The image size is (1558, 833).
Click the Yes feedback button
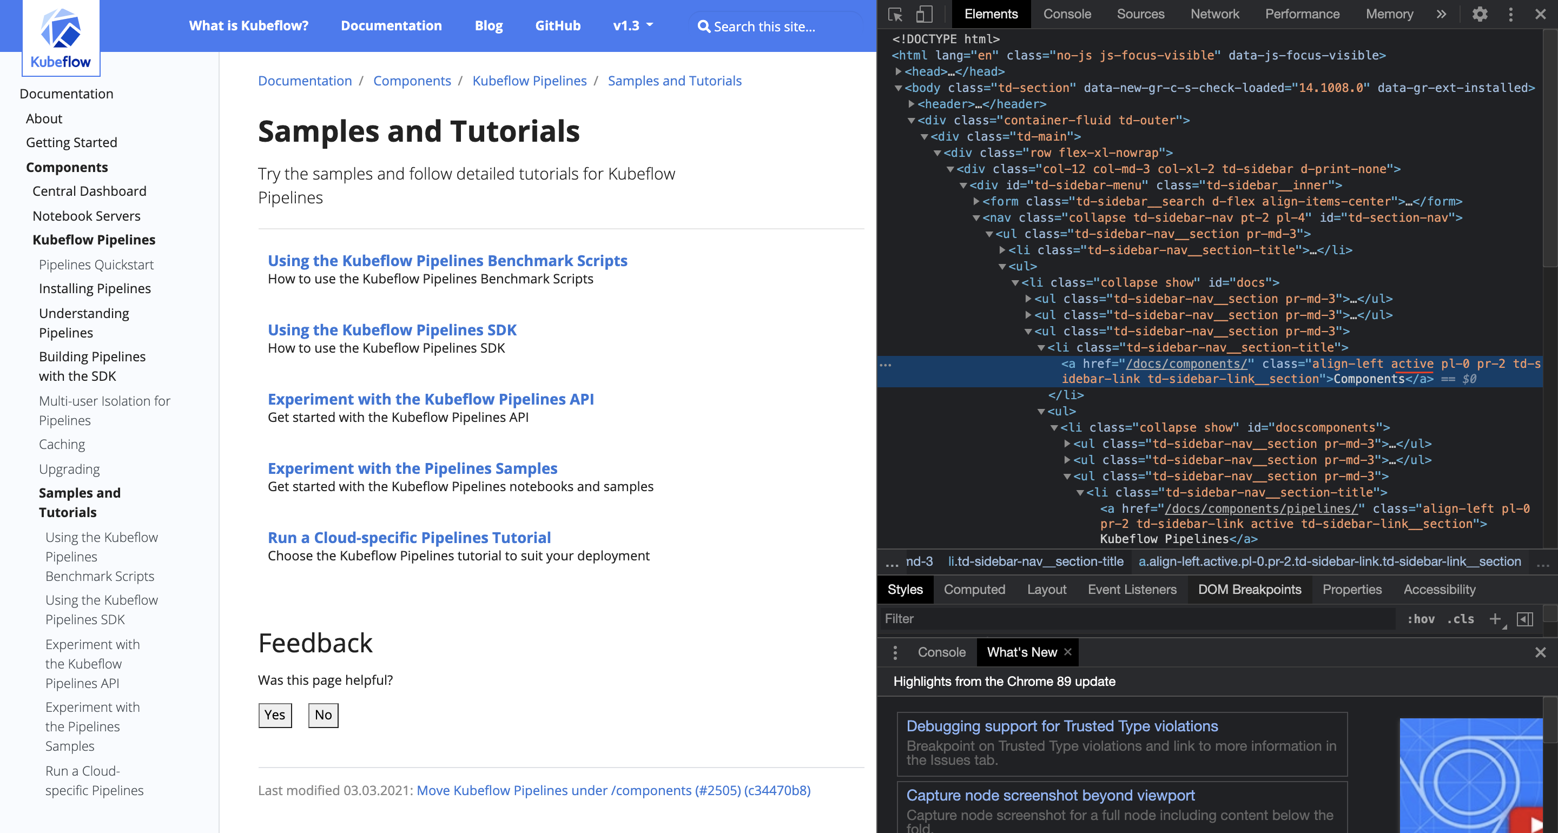coord(275,715)
